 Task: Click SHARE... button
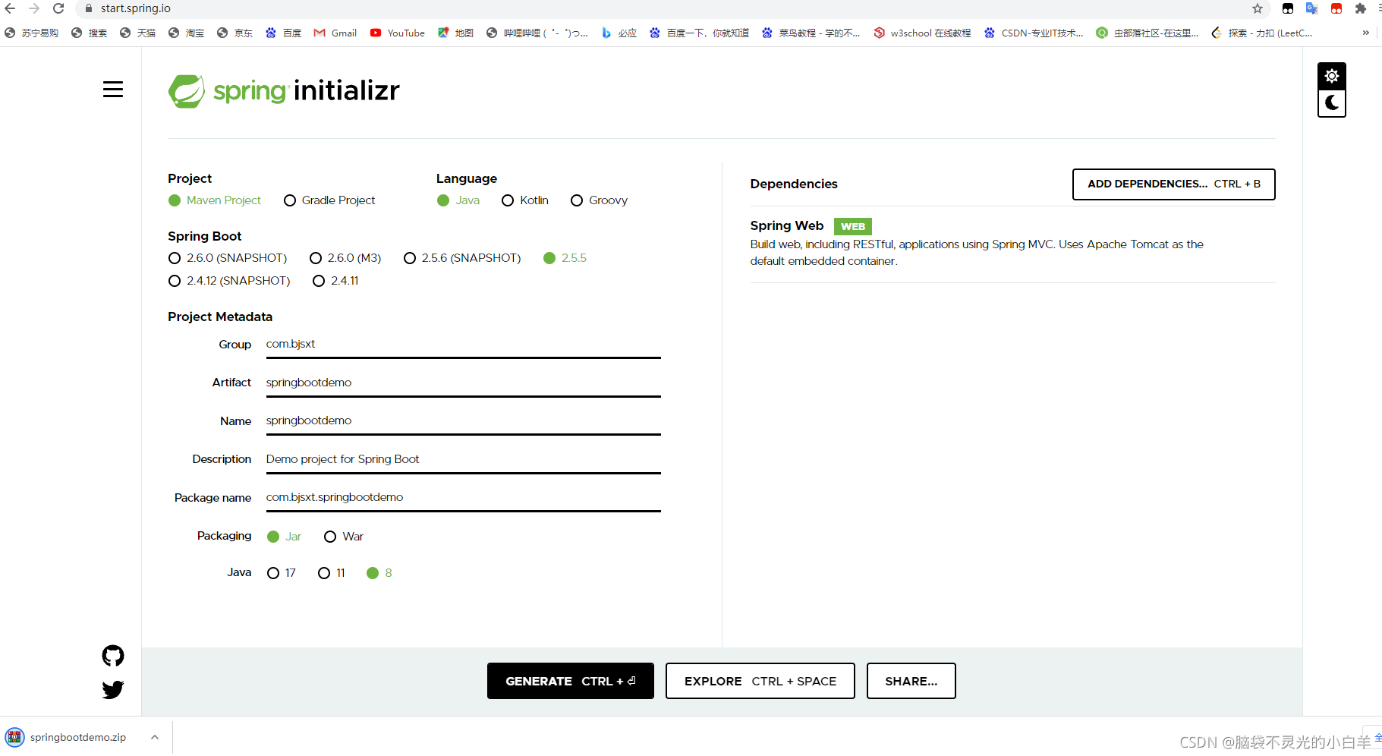[911, 681]
